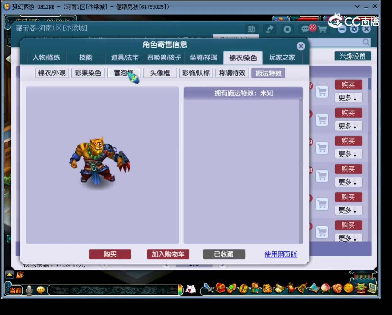Click the topmost cart icon in listing
This screenshot has height=315, width=392.
(x=322, y=92)
